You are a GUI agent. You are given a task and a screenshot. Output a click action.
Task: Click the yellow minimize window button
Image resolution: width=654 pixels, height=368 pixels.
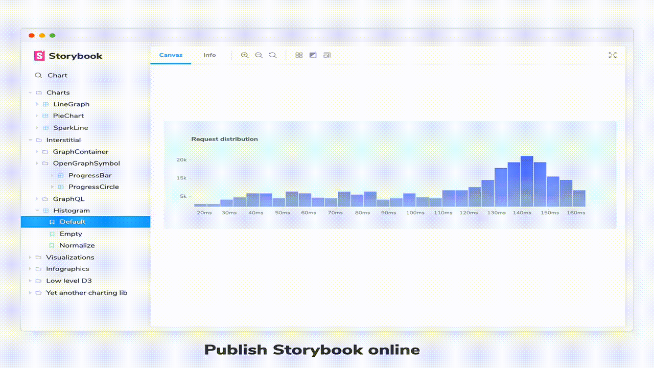pos(42,35)
